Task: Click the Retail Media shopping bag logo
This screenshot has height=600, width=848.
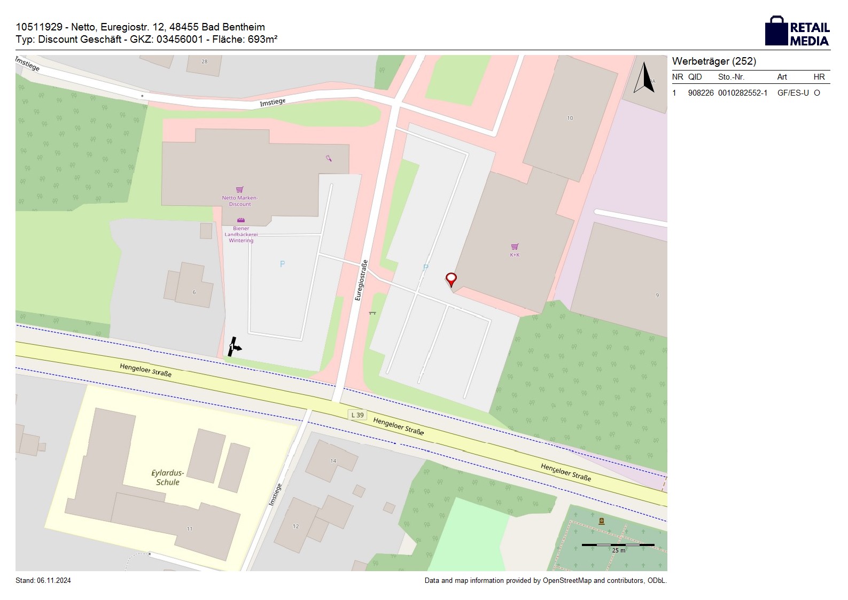Action: point(776,31)
